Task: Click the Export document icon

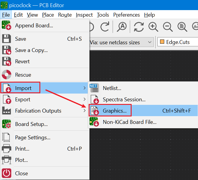Action: [7, 99]
